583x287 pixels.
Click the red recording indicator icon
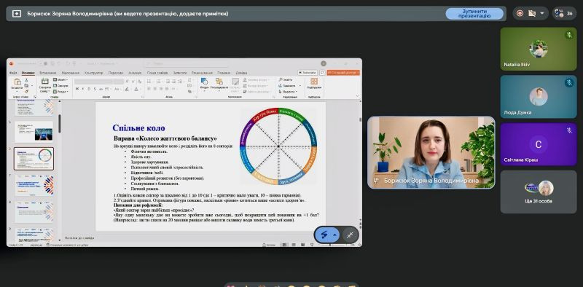(520, 13)
